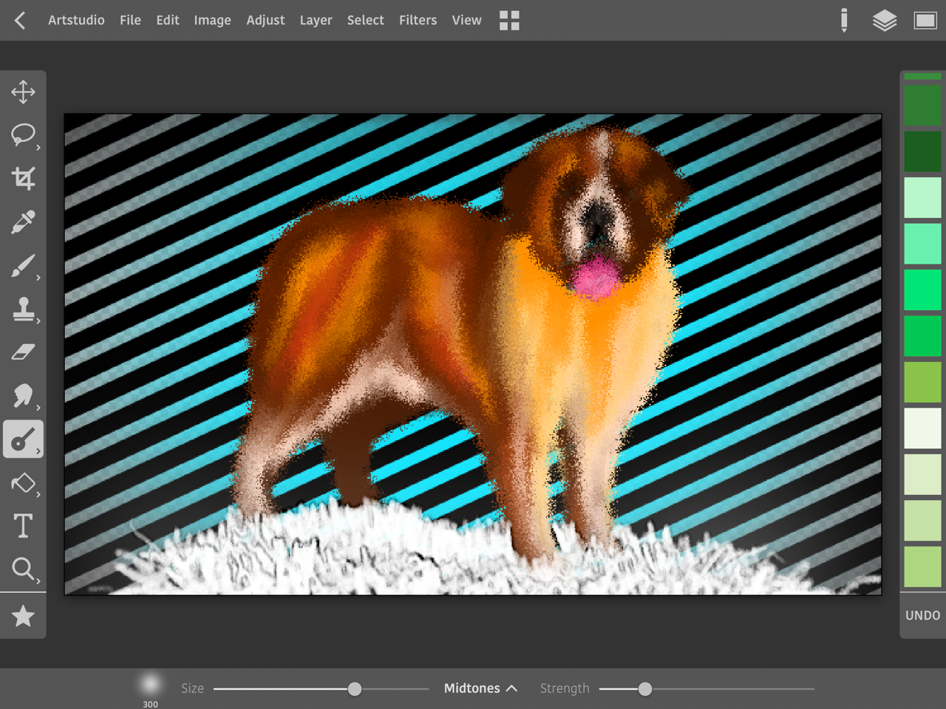Image resolution: width=946 pixels, height=709 pixels.
Task: Open the brush preview size 300
Action: 150,685
